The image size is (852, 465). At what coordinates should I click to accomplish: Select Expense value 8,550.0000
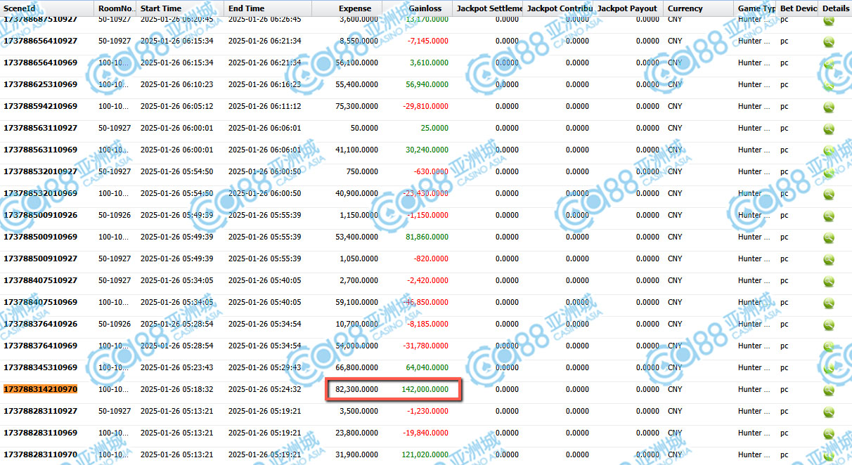pos(359,41)
